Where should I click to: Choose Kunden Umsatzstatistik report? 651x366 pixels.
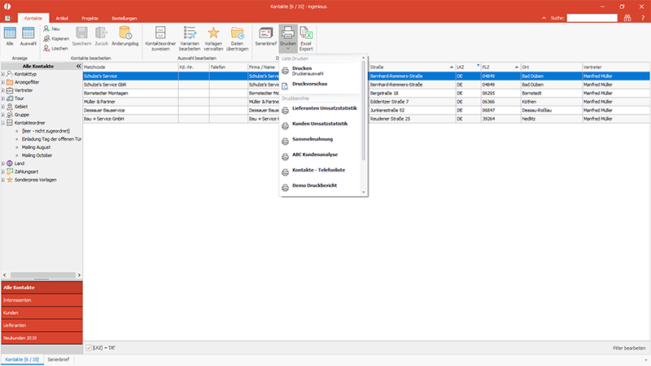point(320,124)
